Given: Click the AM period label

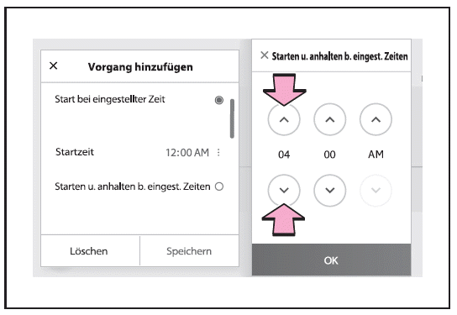Looking at the screenshot, I should tap(376, 155).
